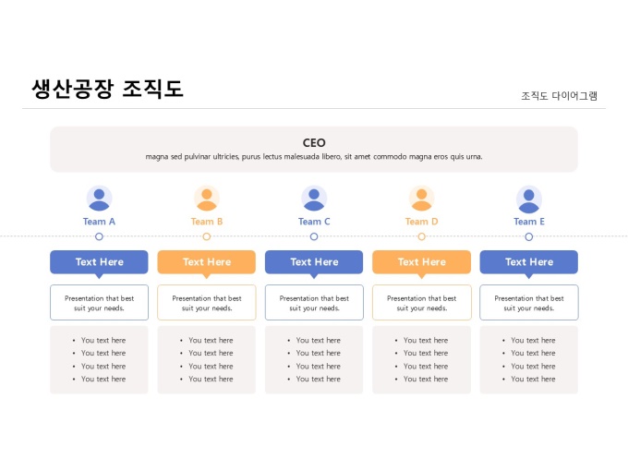Select the Team D orange avatar icon

pos(422,199)
